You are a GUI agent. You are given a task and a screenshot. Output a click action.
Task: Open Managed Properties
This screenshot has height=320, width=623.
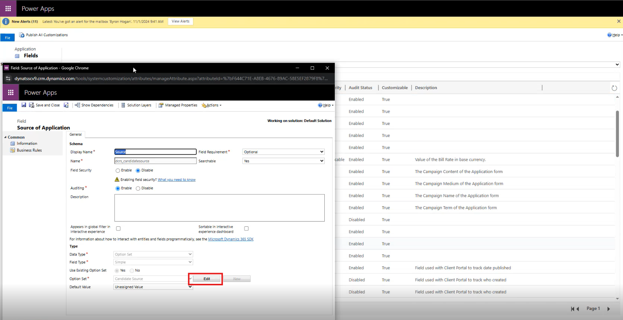click(x=178, y=105)
